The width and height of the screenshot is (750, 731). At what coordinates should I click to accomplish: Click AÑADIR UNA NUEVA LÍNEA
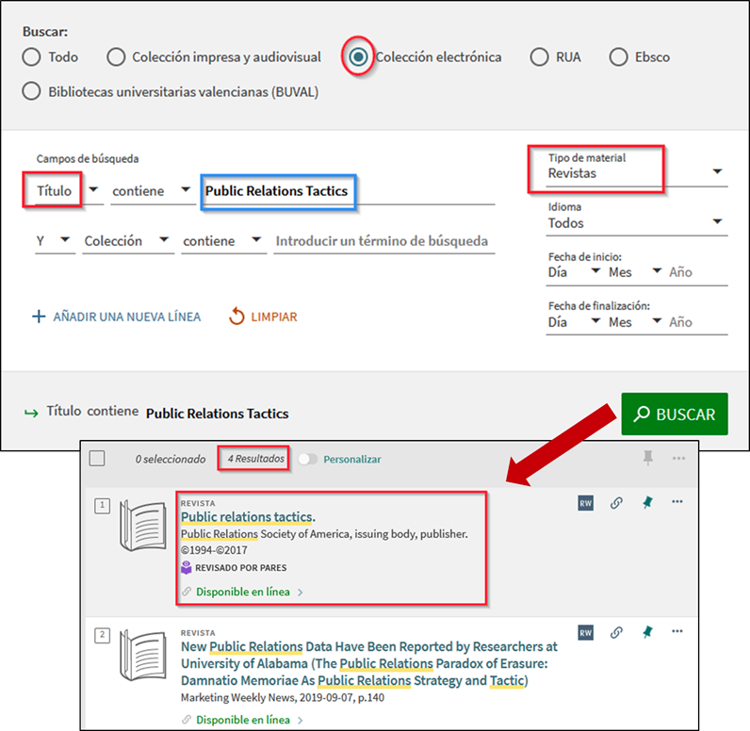(117, 317)
